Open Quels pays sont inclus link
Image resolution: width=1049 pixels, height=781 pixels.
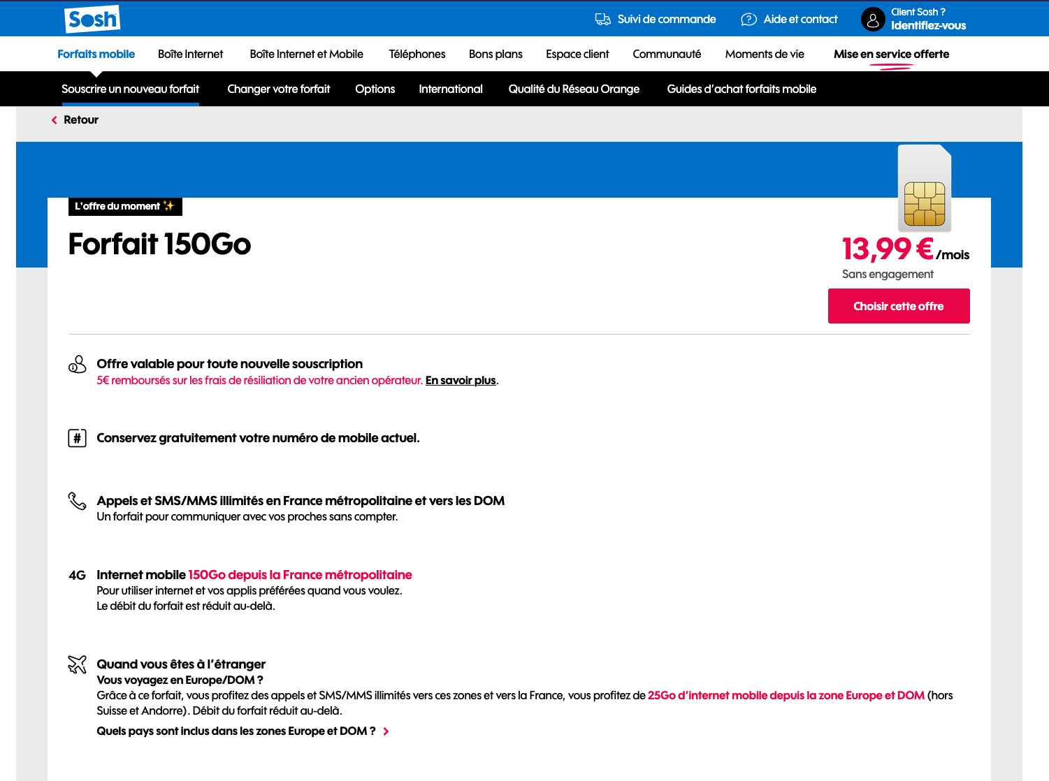236,731
